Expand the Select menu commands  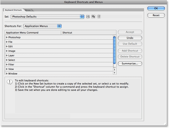point(7,60)
